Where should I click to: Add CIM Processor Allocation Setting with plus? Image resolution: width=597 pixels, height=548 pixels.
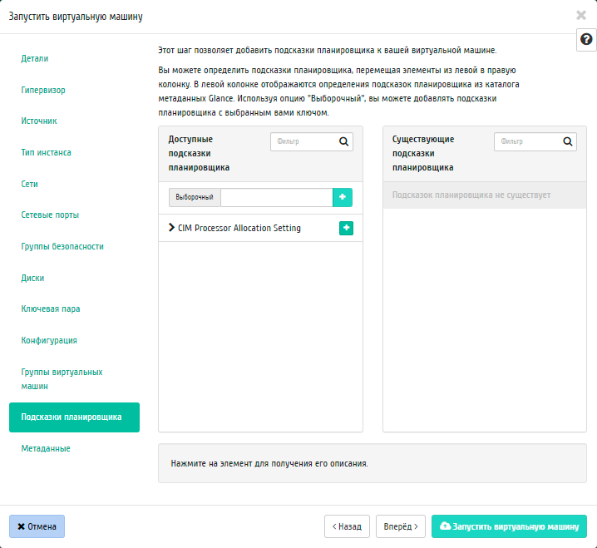tap(346, 228)
